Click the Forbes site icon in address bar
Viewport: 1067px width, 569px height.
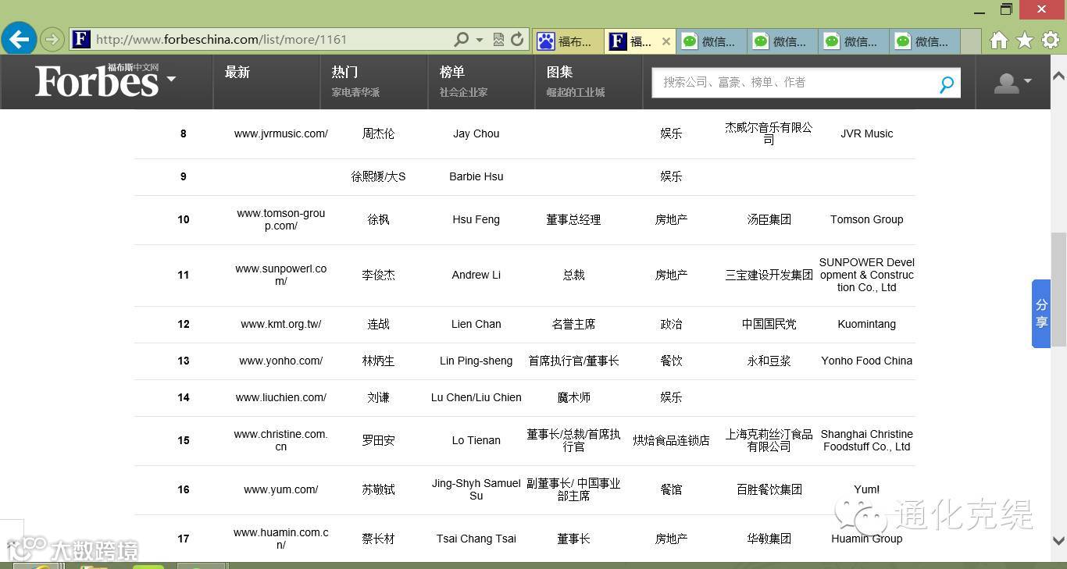click(x=81, y=39)
